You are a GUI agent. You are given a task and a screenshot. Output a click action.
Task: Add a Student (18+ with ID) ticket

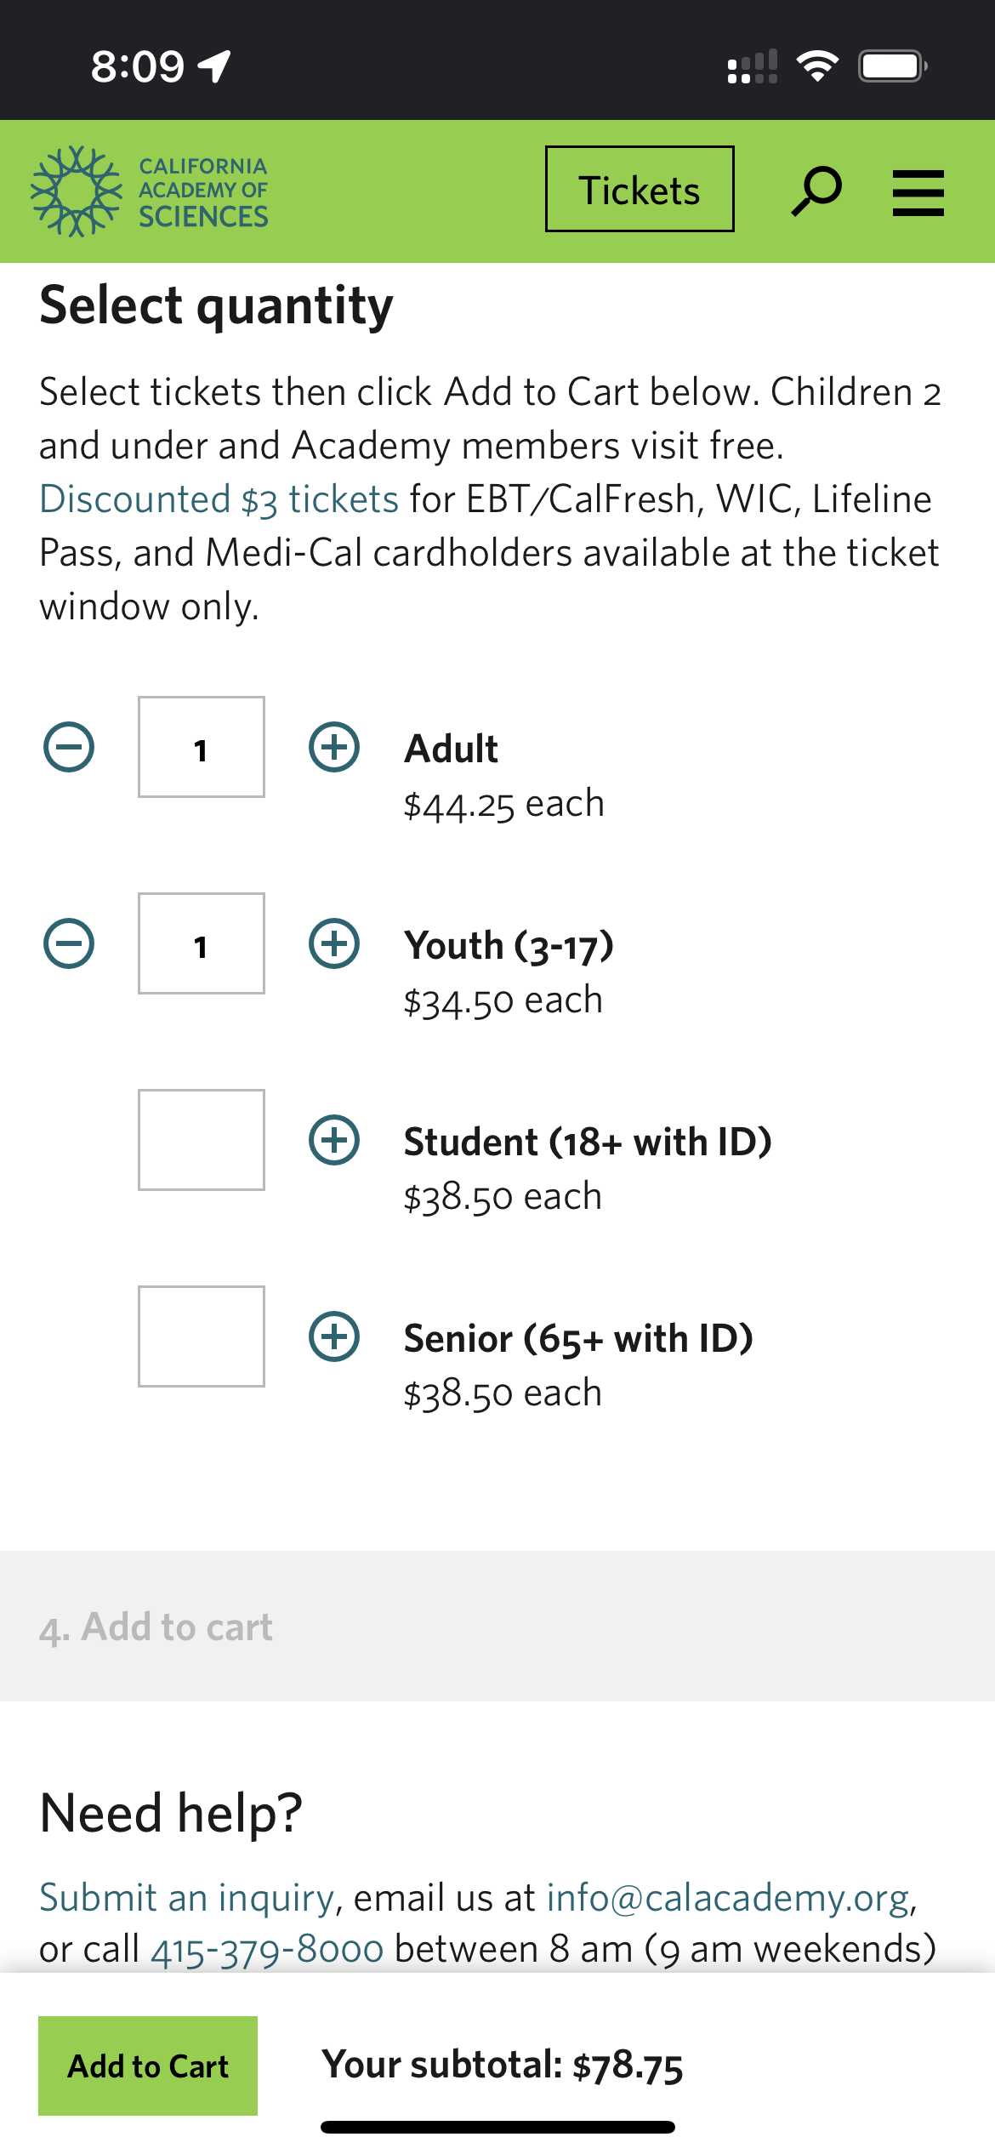pos(334,1141)
